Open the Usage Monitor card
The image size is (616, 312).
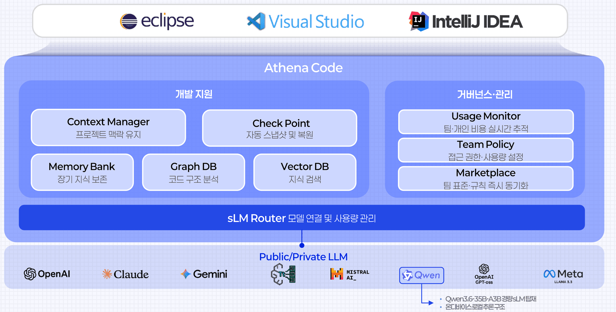tap(486, 122)
